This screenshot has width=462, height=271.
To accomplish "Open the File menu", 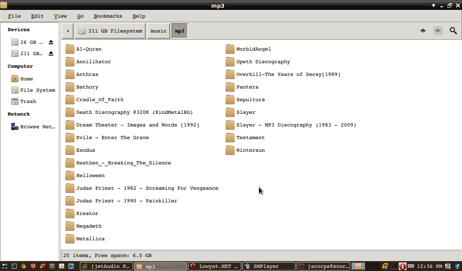I will [14, 16].
